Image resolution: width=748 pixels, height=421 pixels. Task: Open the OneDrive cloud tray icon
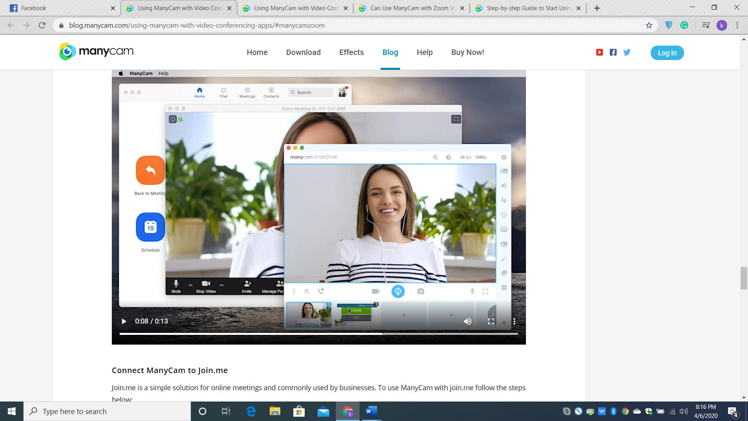tap(637, 411)
